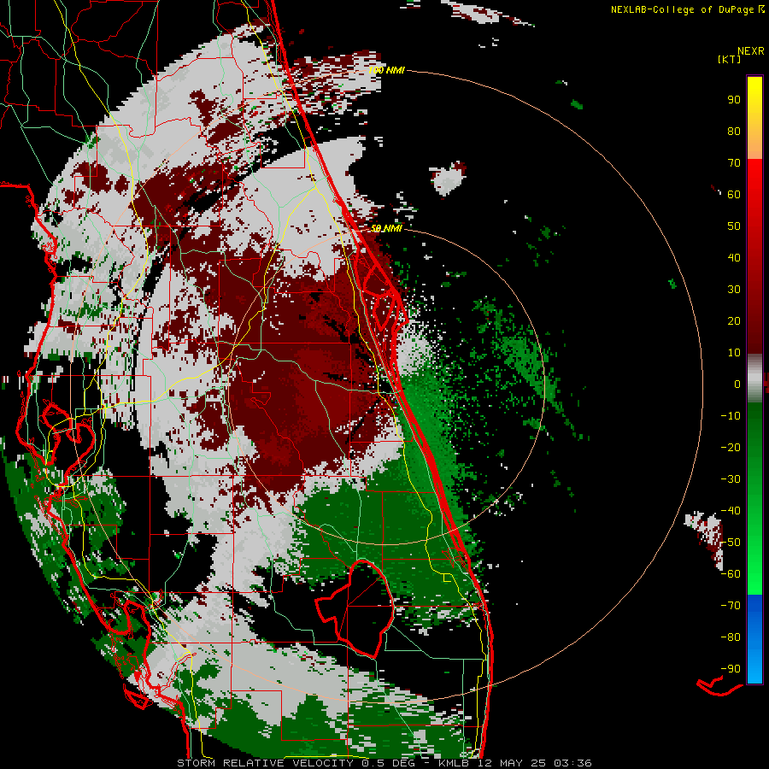Screen dimensions: 769x769
Task: Click the -40 value on the velocity scale
Action: click(731, 511)
